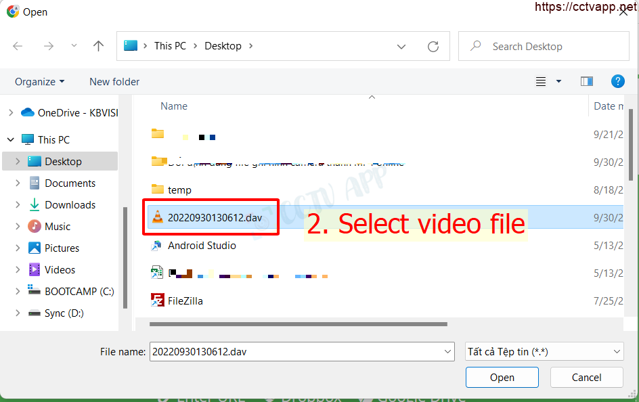Select the FileZilla shortcut
The width and height of the screenshot is (639, 402).
coord(185,300)
